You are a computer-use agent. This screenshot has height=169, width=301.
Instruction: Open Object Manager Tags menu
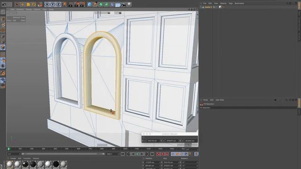coord(230,3)
